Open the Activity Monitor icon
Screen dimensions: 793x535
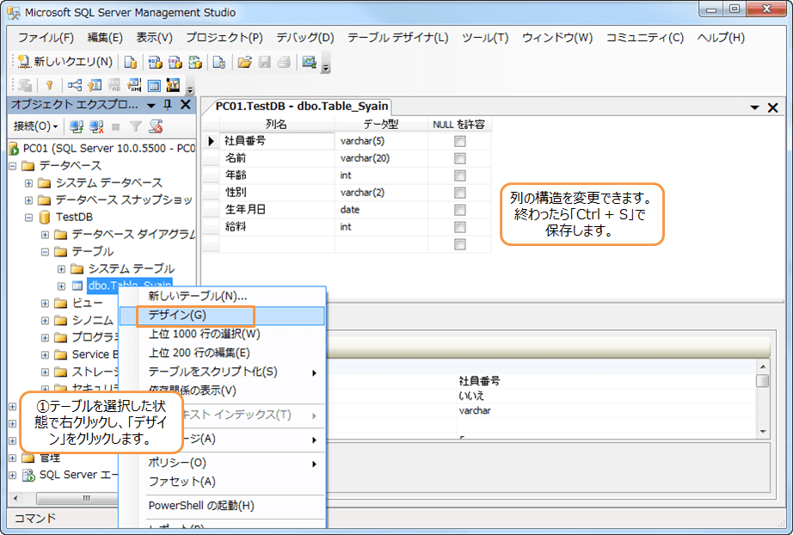coord(309,62)
